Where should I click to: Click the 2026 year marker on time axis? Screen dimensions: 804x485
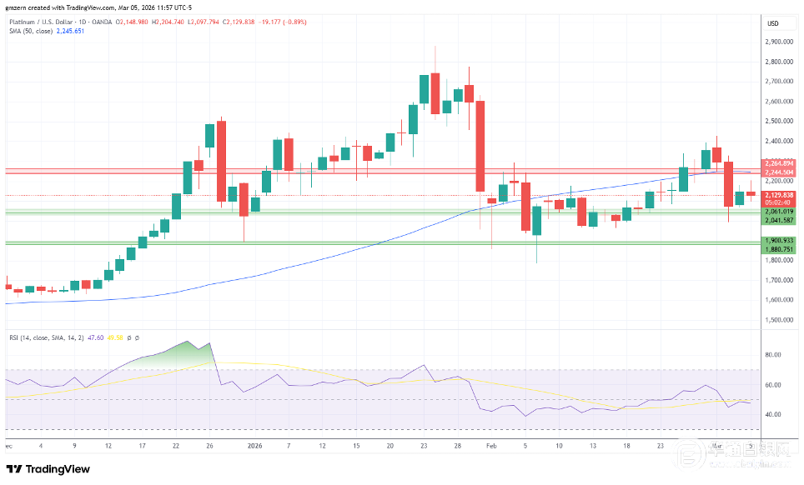click(x=254, y=446)
